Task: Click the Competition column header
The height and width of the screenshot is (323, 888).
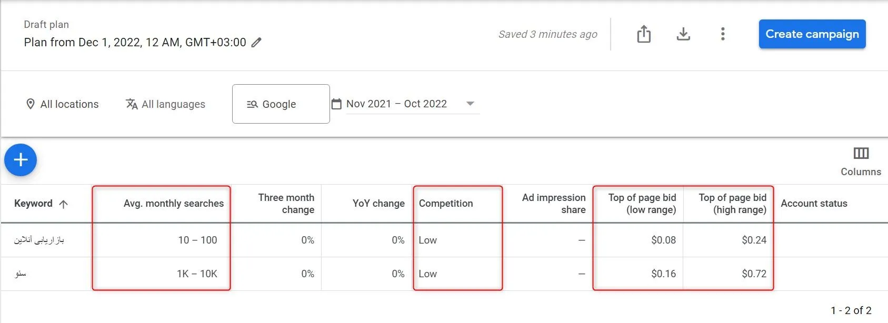Action: tap(446, 204)
